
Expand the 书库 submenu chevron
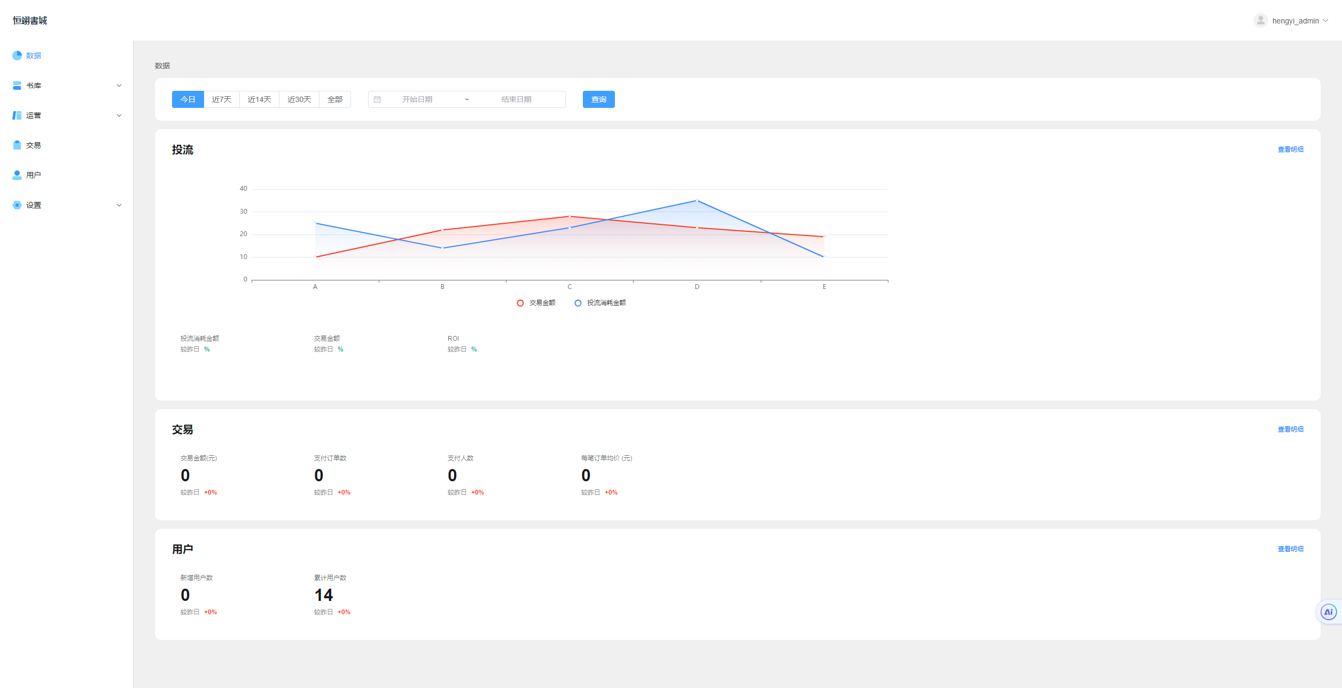(x=119, y=85)
